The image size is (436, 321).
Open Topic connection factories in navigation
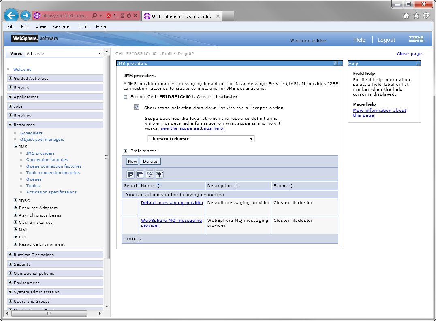[x=53, y=172]
